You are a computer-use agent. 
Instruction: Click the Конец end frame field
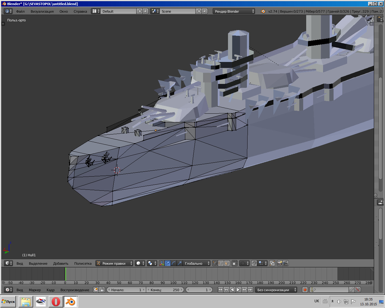coord(165,290)
